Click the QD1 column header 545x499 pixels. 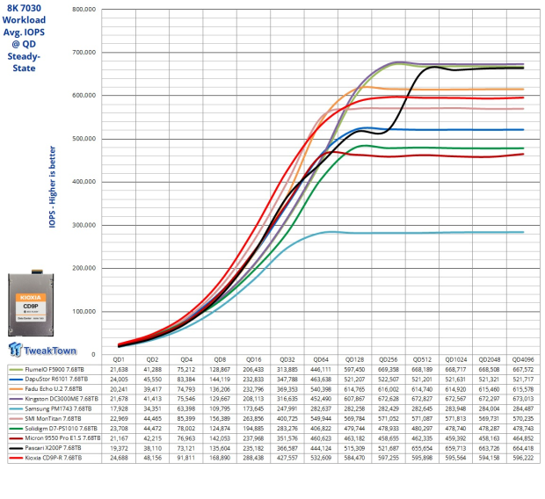tap(119, 359)
